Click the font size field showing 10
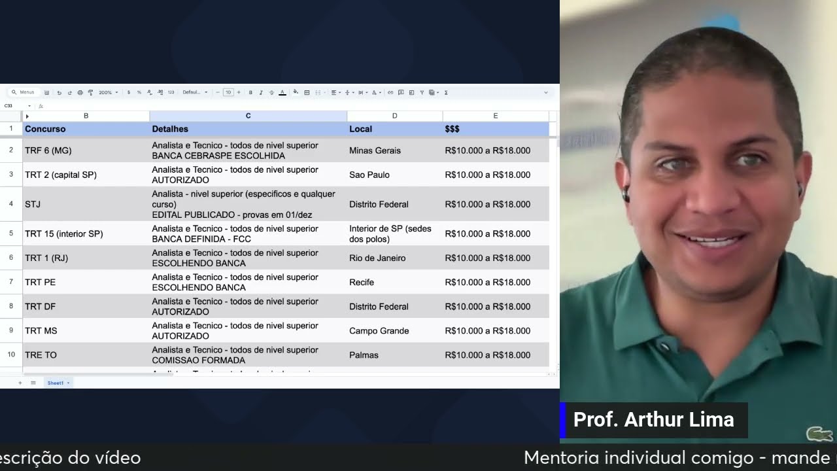837x471 pixels. tap(228, 92)
